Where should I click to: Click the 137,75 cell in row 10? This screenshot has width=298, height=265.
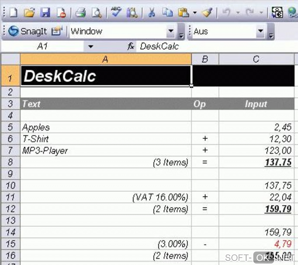[x=257, y=186]
